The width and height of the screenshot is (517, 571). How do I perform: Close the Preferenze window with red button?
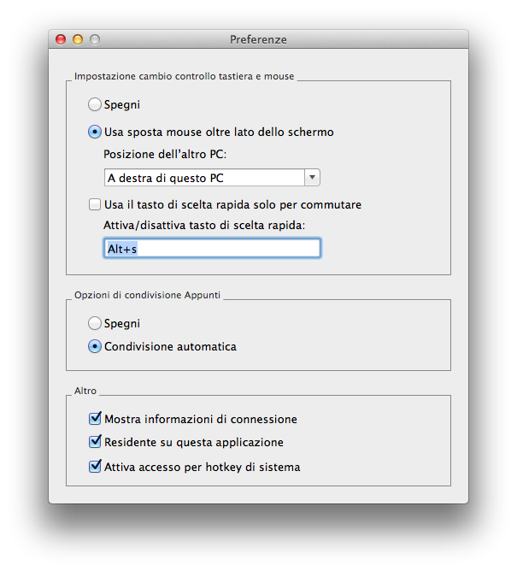61,39
